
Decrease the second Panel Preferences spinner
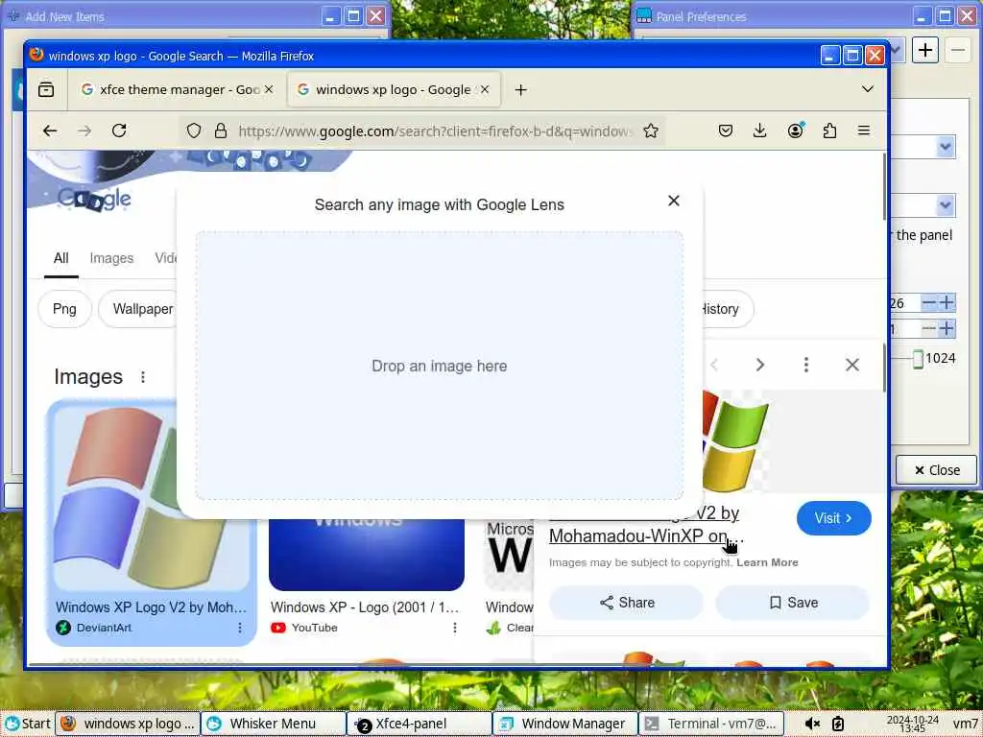pos(929,329)
